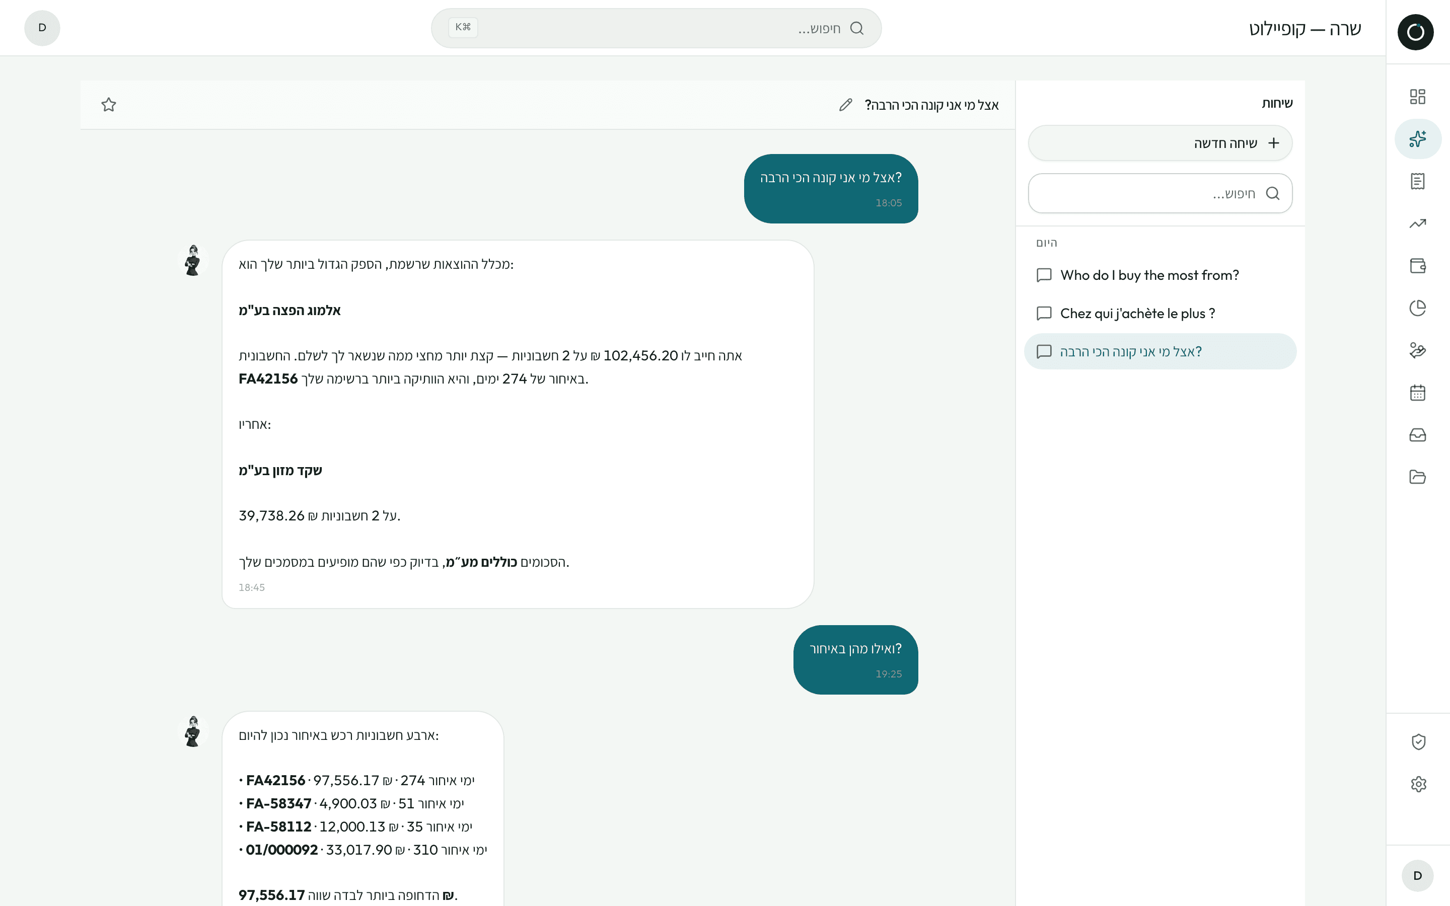Click the "היום" date group label

[1047, 243]
